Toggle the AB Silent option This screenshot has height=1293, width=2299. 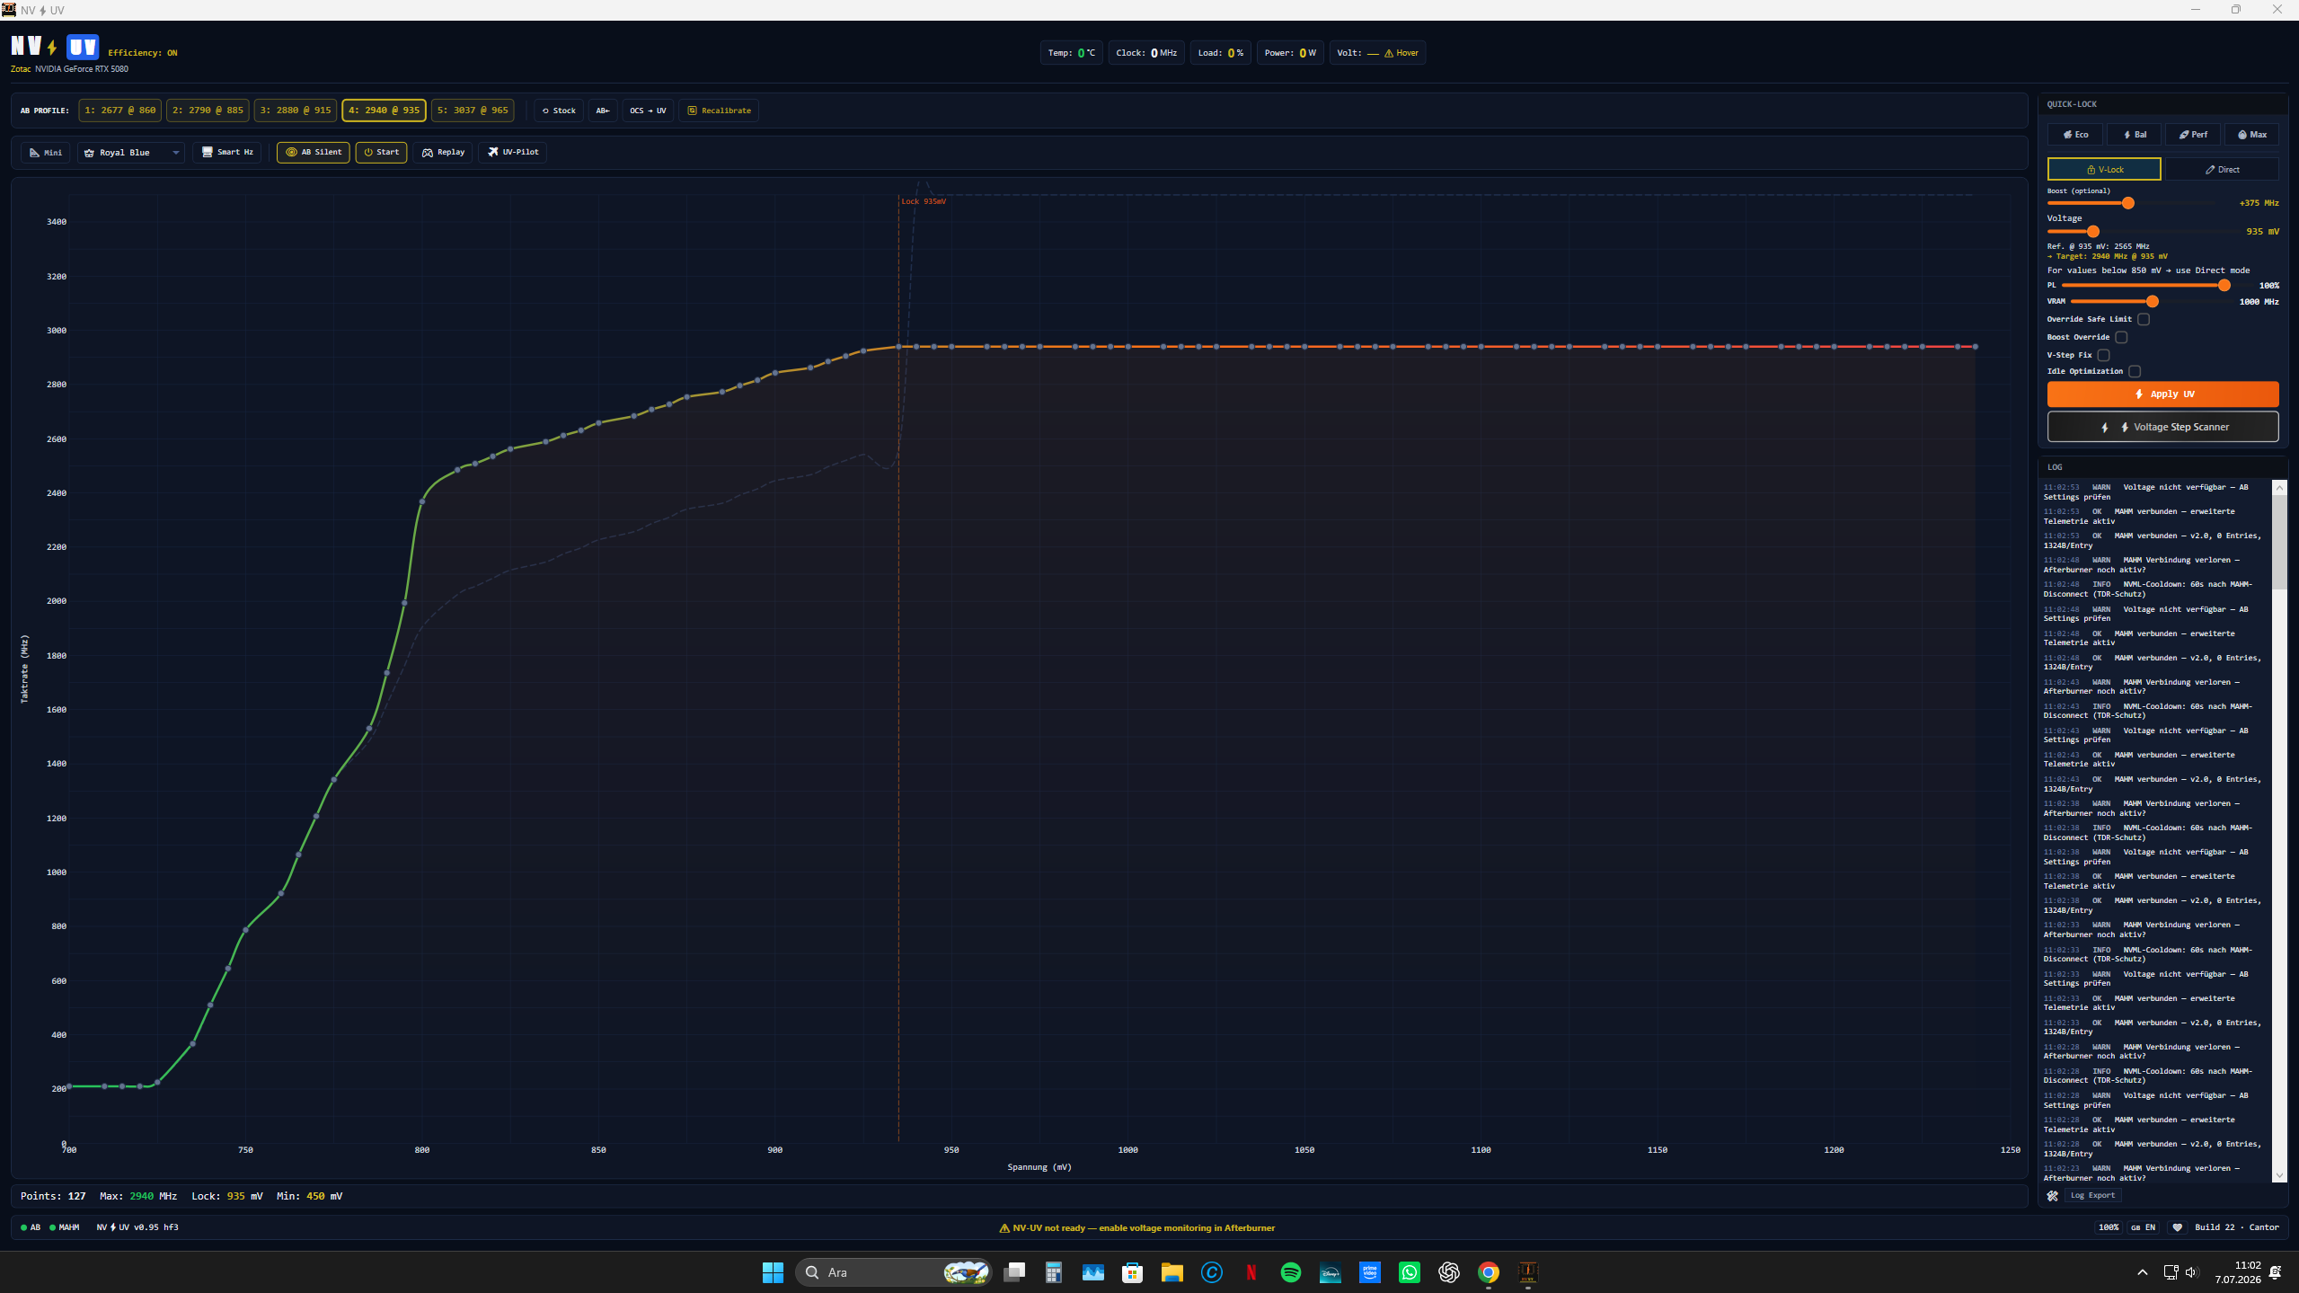point(314,152)
